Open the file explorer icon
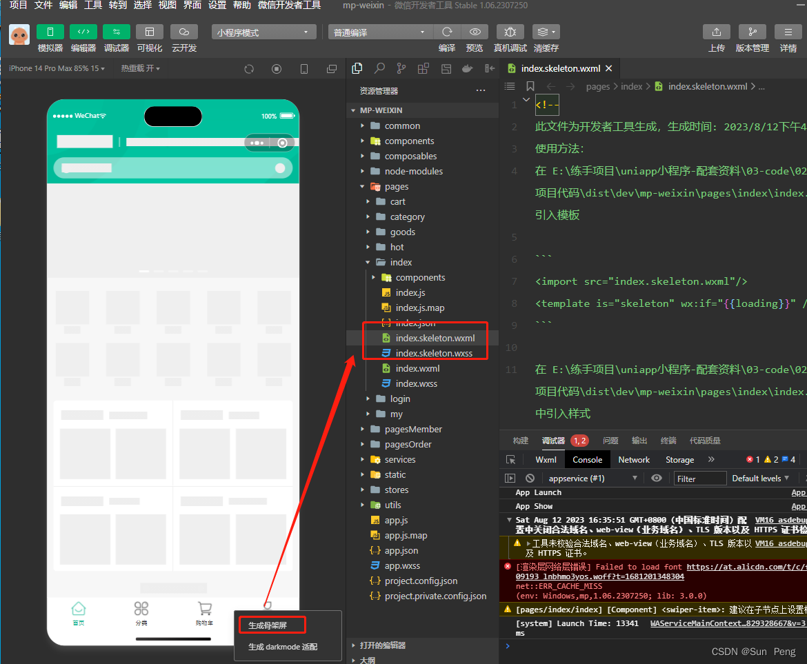The height and width of the screenshot is (664, 807). pos(357,68)
